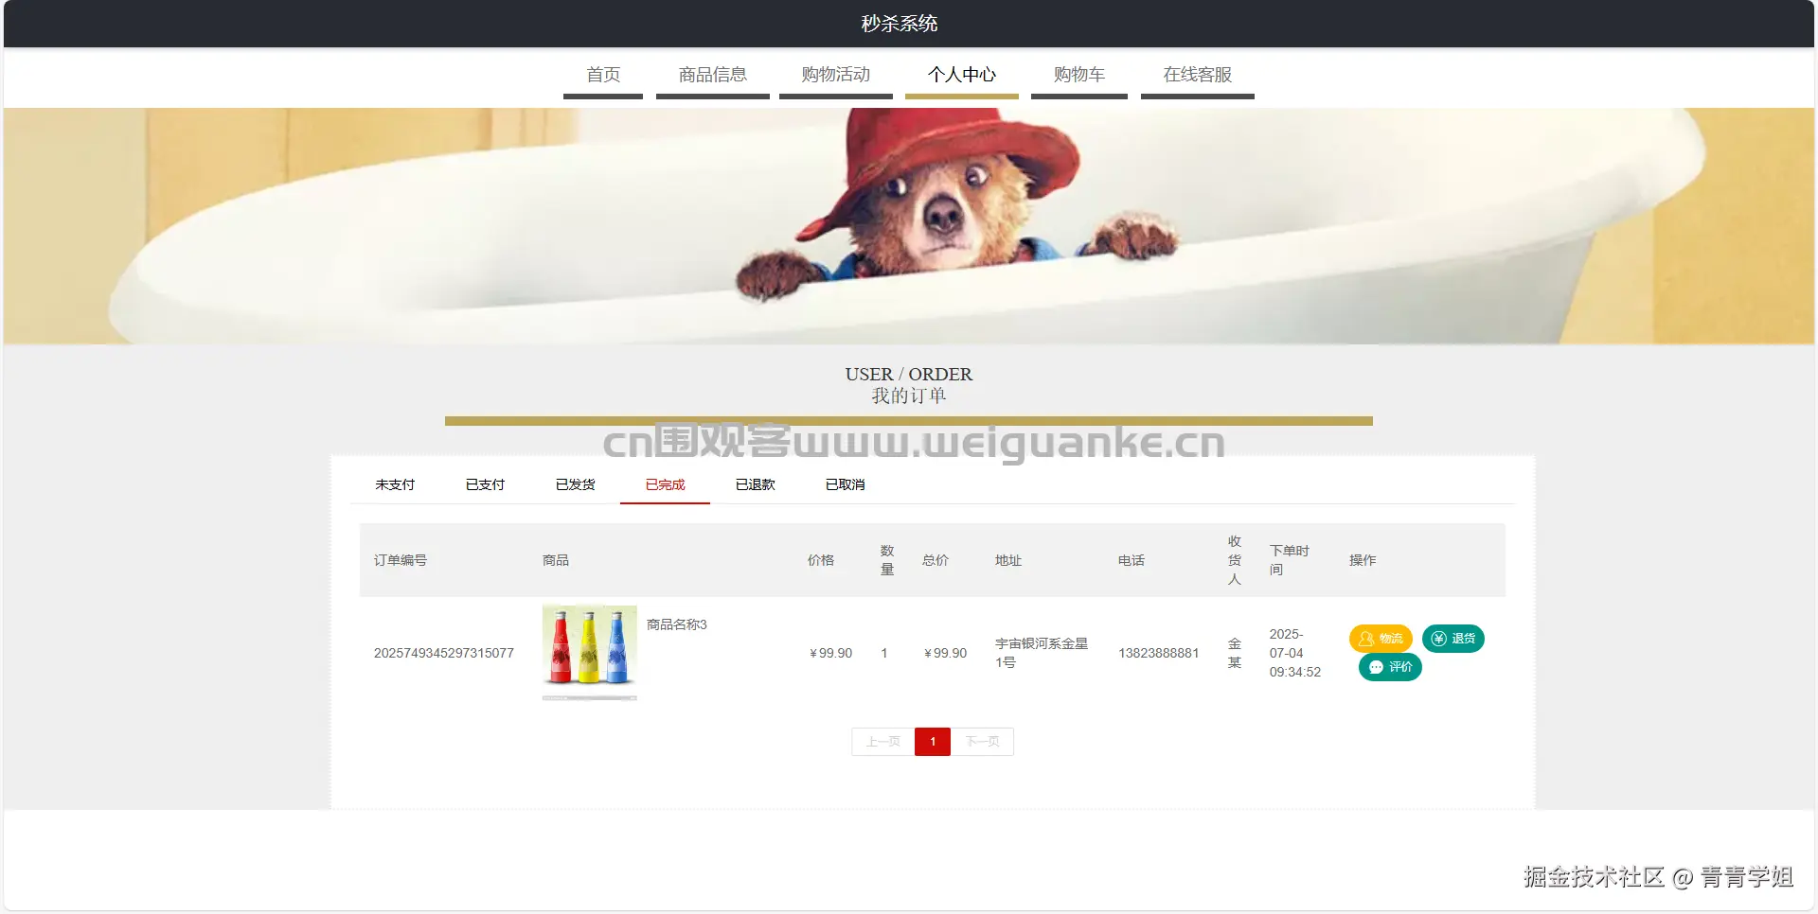
Task: Click the 商品名称3 product name link
Action: tap(675, 624)
